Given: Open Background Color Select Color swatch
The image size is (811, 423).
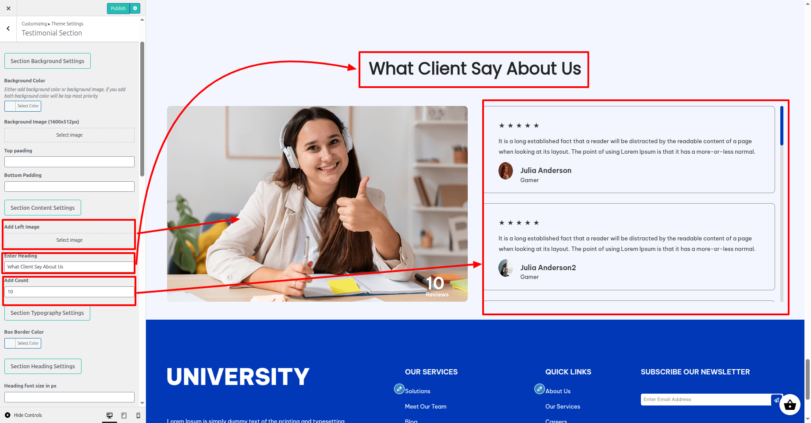Looking at the screenshot, I should [23, 106].
